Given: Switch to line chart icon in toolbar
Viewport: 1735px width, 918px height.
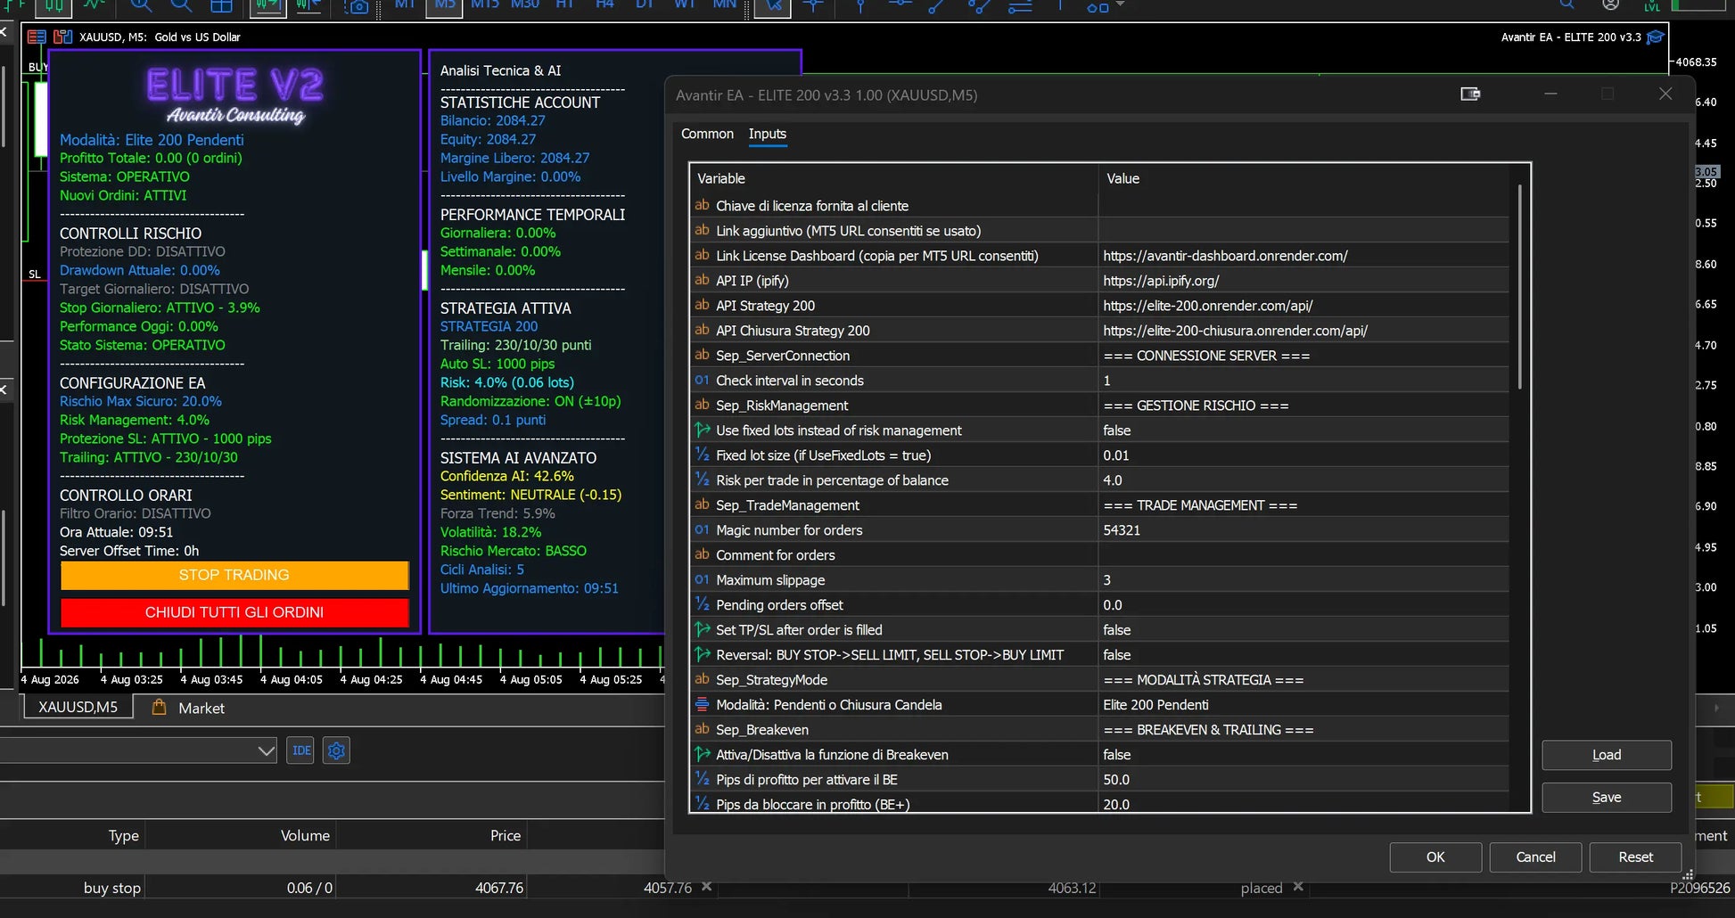Looking at the screenshot, I should tap(94, 5).
